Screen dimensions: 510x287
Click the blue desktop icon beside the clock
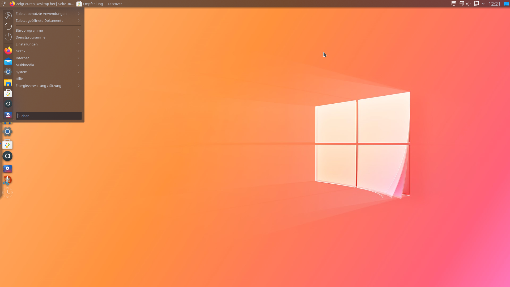pyautogui.click(x=506, y=4)
